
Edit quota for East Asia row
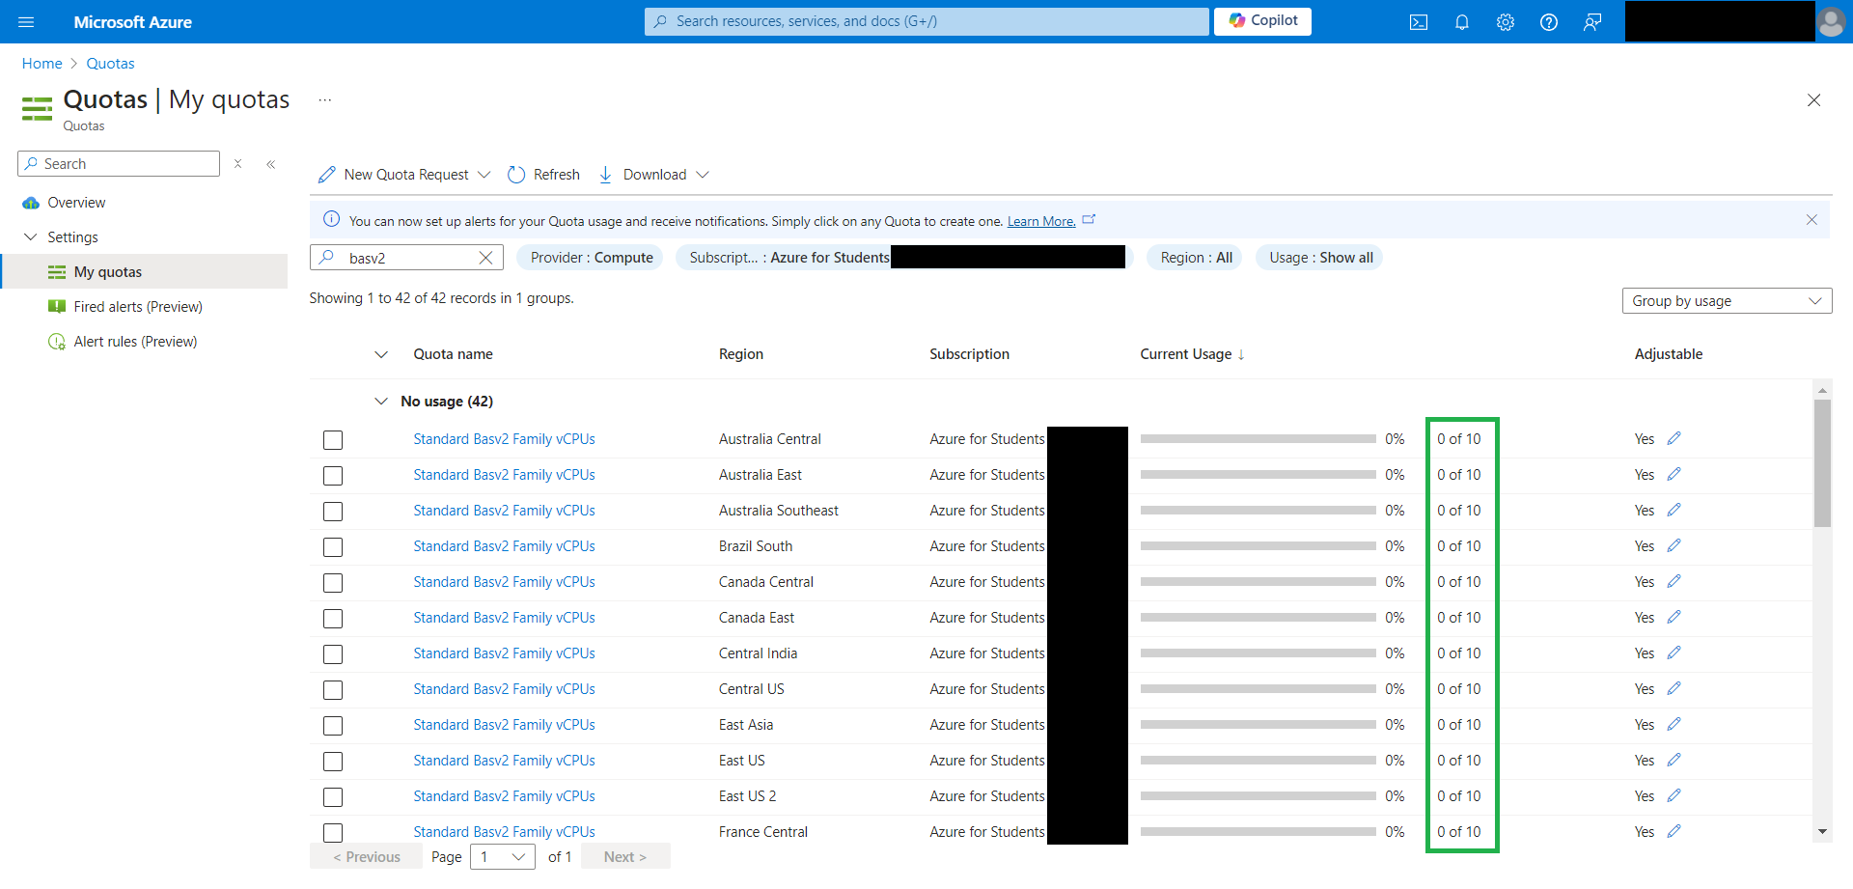tap(1673, 724)
